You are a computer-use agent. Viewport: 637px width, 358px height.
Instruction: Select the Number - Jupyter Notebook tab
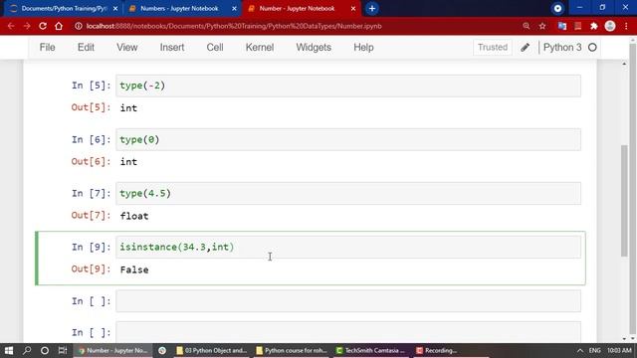click(301, 9)
